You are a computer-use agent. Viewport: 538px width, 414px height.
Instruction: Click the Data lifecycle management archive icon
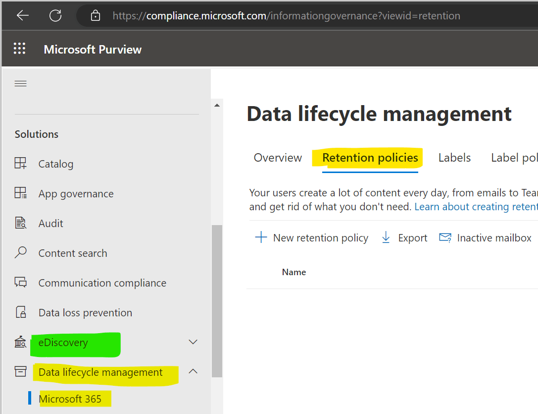point(20,371)
